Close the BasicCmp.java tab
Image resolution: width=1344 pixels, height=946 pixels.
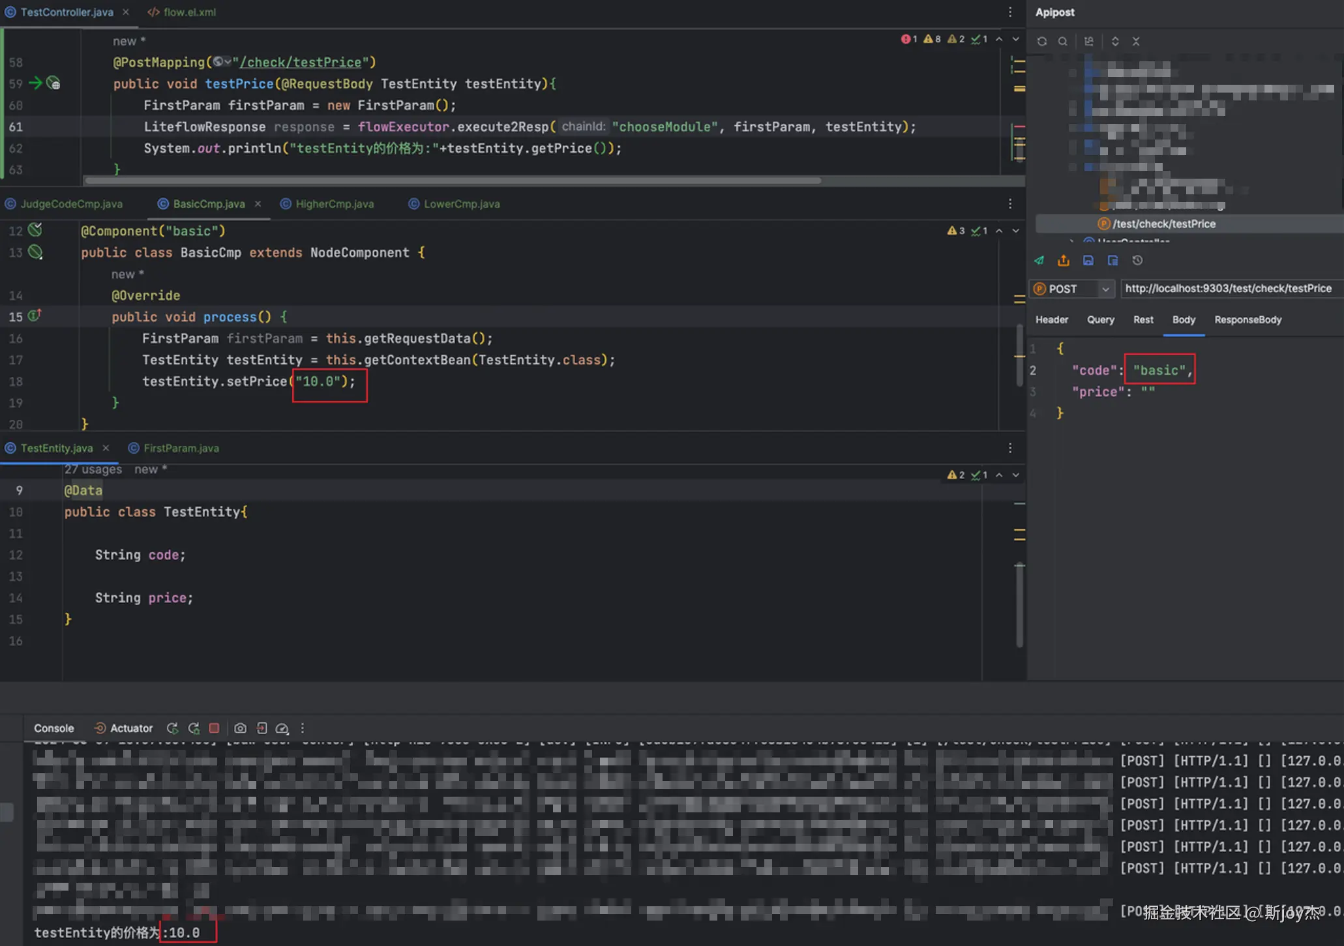click(258, 204)
